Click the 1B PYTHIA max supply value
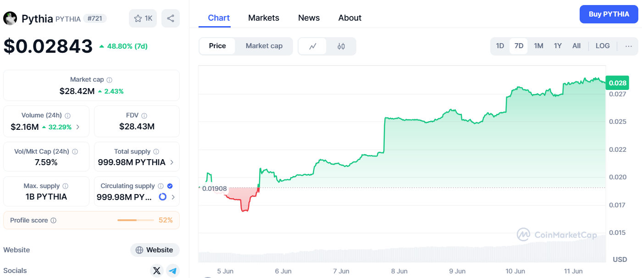642x278 pixels. tap(46, 197)
